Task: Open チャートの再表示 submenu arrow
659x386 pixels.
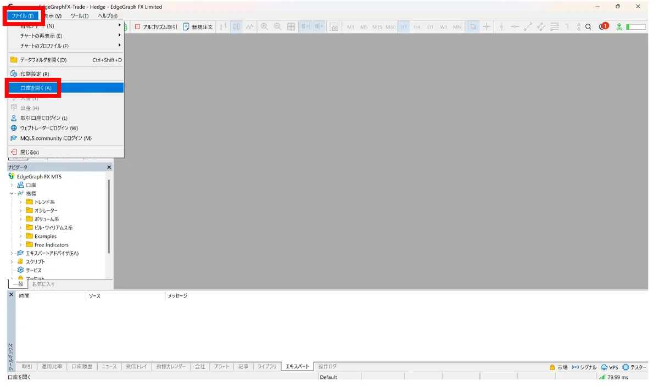Action: point(120,36)
